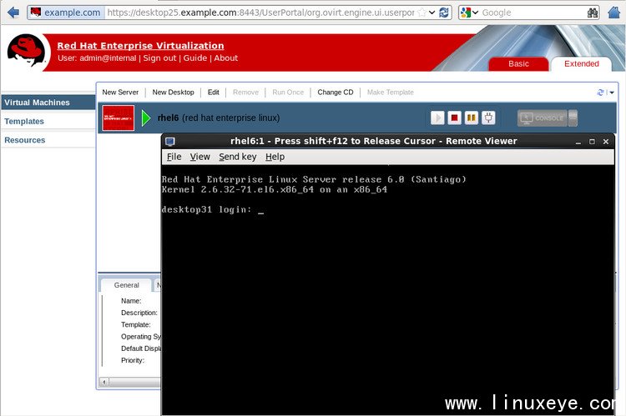Click the green running status arrow
This screenshot has width=626, height=416.
tap(146, 118)
